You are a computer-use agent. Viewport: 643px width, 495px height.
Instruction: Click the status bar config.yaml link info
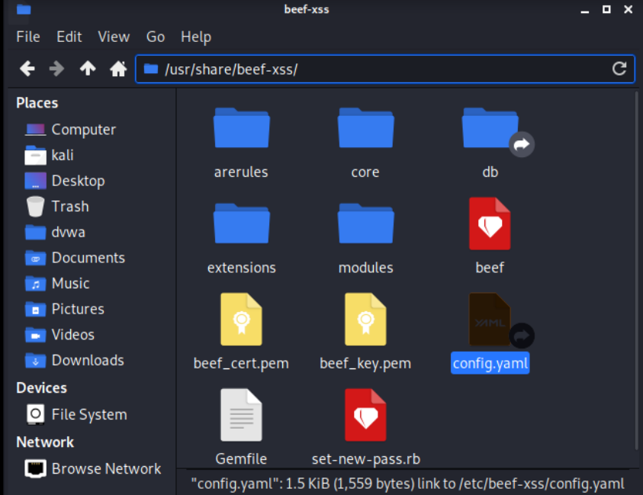click(407, 484)
